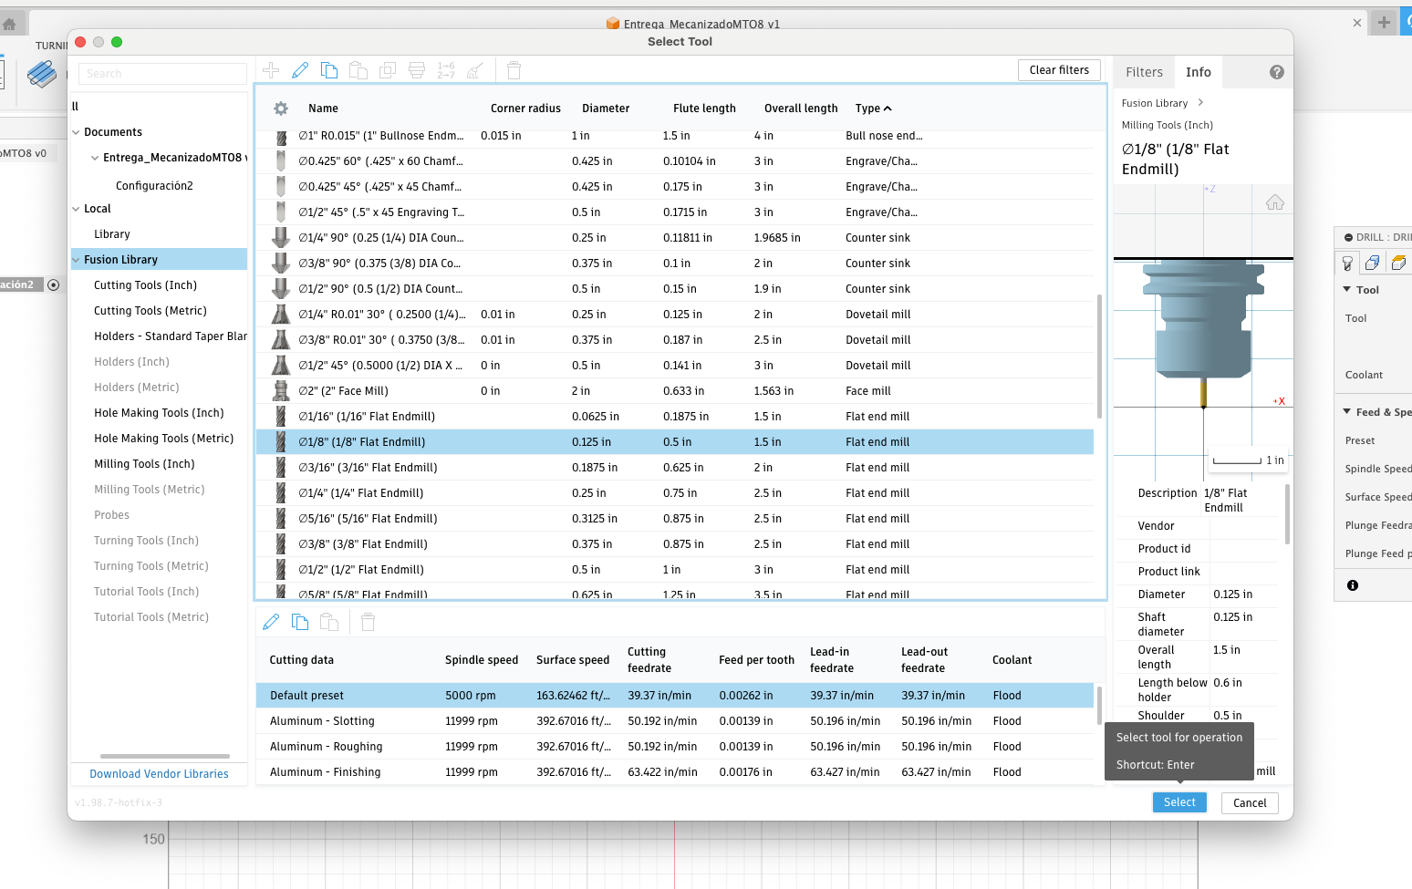Click the pencil edit tool icon
1412x889 pixels.
click(x=300, y=70)
